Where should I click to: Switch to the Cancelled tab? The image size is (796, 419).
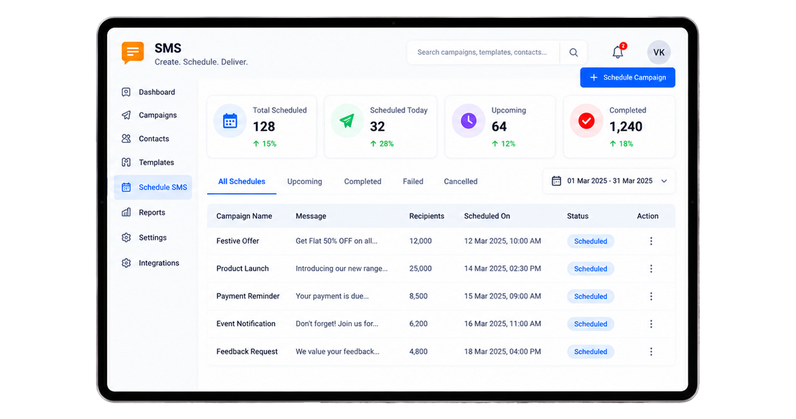pos(460,181)
